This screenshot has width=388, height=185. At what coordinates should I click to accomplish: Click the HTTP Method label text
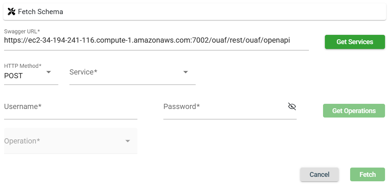23,66
